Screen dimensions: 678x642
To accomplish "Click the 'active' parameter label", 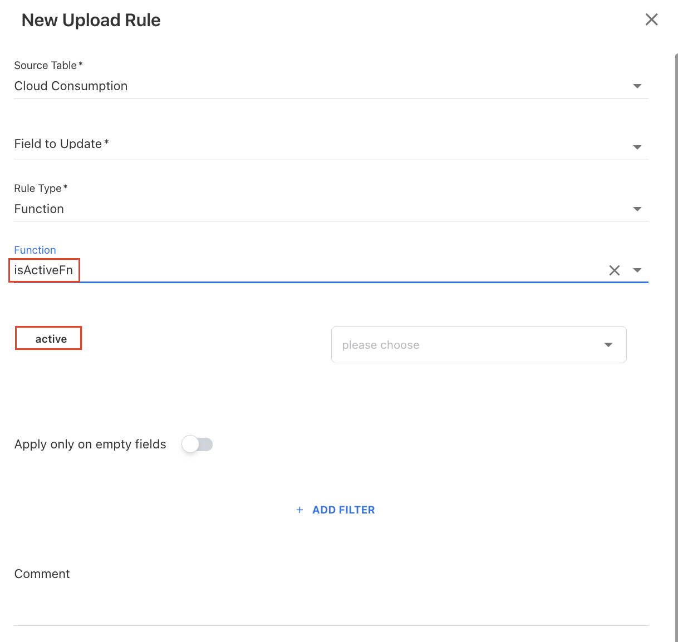I will (x=51, y=339).
